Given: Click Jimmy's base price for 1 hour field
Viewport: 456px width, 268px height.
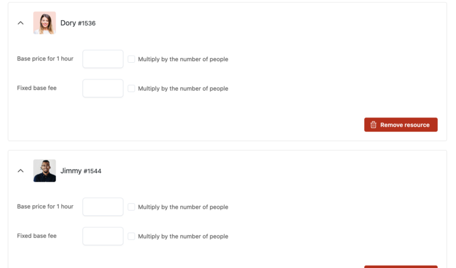Looking at the screenshot, I should tap(103, 206).
